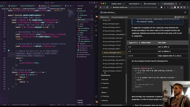Reload the MDN page in browser
The height and width of the screenshot is (107, 190).
[x=107, y=7]
